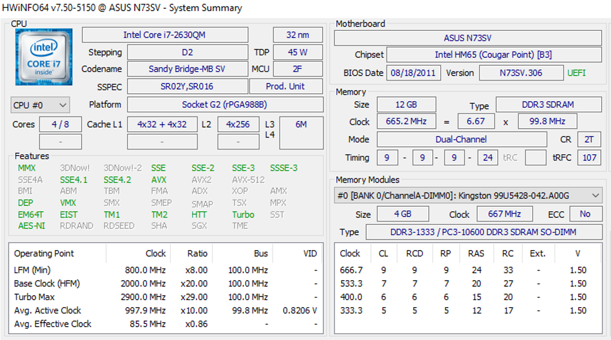Select the VMX feature flag
Image resolution: width=611 pixels, height=340 pixels.
coord(68,203)
